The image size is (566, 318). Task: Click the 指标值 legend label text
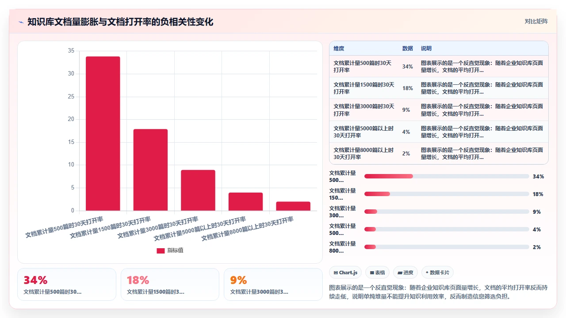[x=175, y=250]
